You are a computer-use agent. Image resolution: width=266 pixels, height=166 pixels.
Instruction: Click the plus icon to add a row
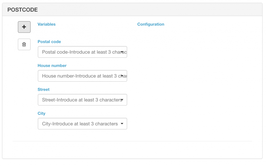click(x=24, y=27)
